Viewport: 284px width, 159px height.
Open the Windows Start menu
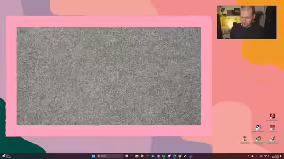[94, 156]
